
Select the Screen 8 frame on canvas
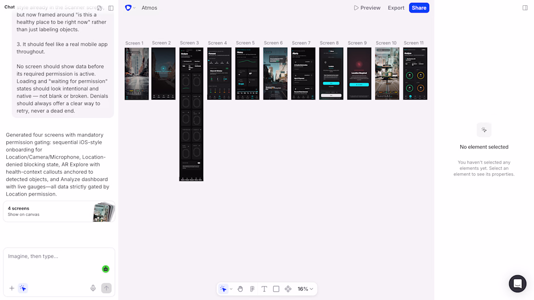click(331, 74)
